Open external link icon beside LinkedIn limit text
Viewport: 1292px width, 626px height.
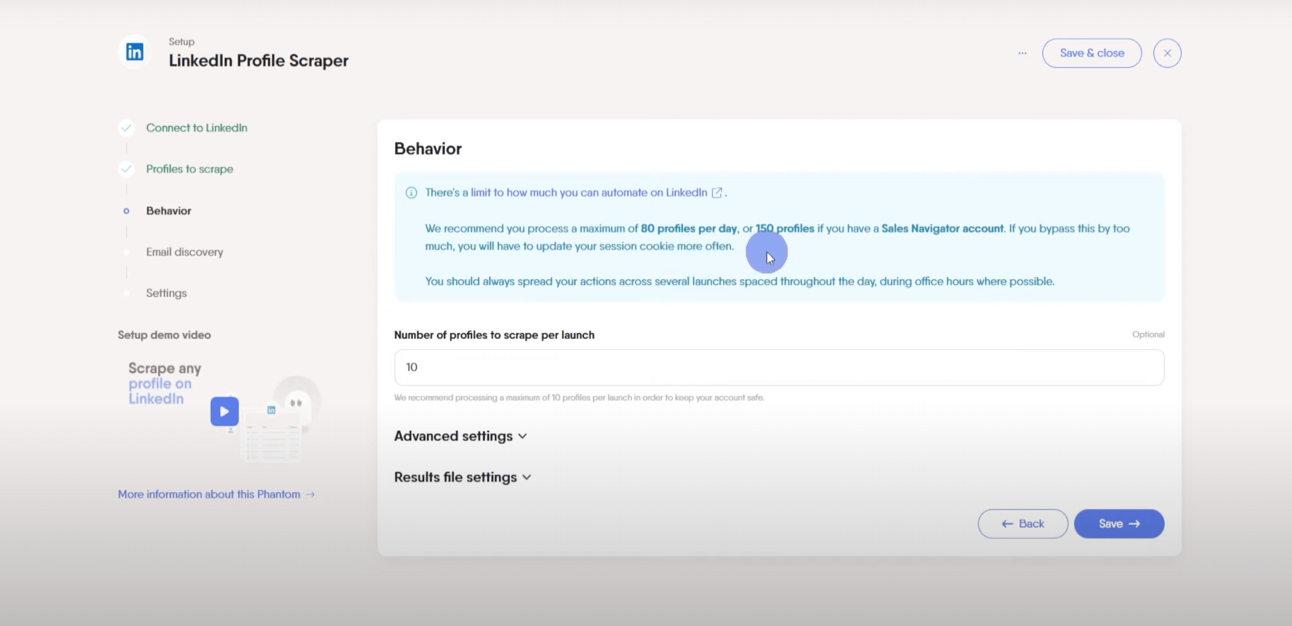tap(717, 193)
